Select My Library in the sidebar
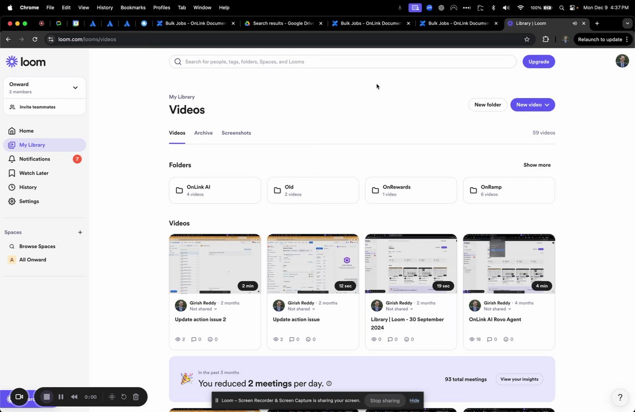The image size is (635, 412). (x=44, y=145)
